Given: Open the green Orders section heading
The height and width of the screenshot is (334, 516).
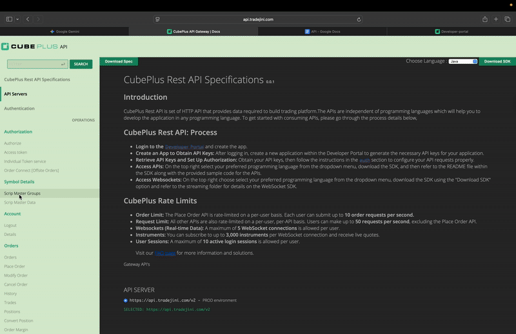Looking at the screenshot, I should (11, 246).
